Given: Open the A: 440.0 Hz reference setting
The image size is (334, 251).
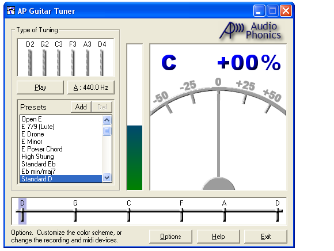Looking at the screenshot, I should click(x=91, y=88).
